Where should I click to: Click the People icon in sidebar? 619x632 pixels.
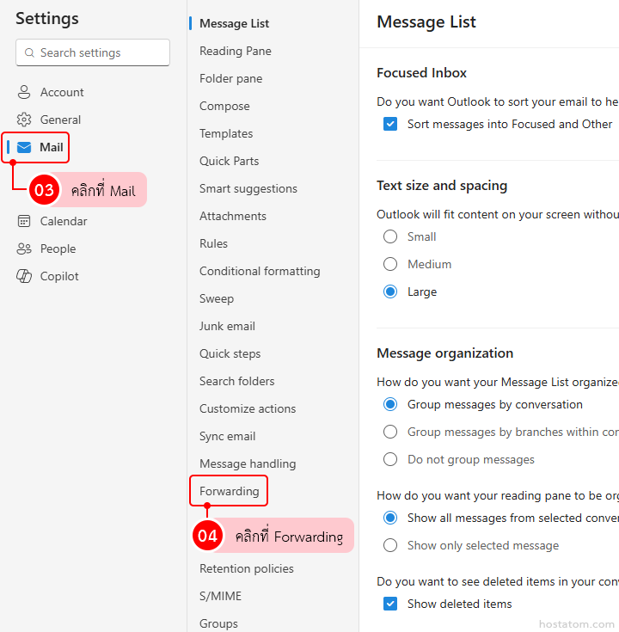click(24, 249)
